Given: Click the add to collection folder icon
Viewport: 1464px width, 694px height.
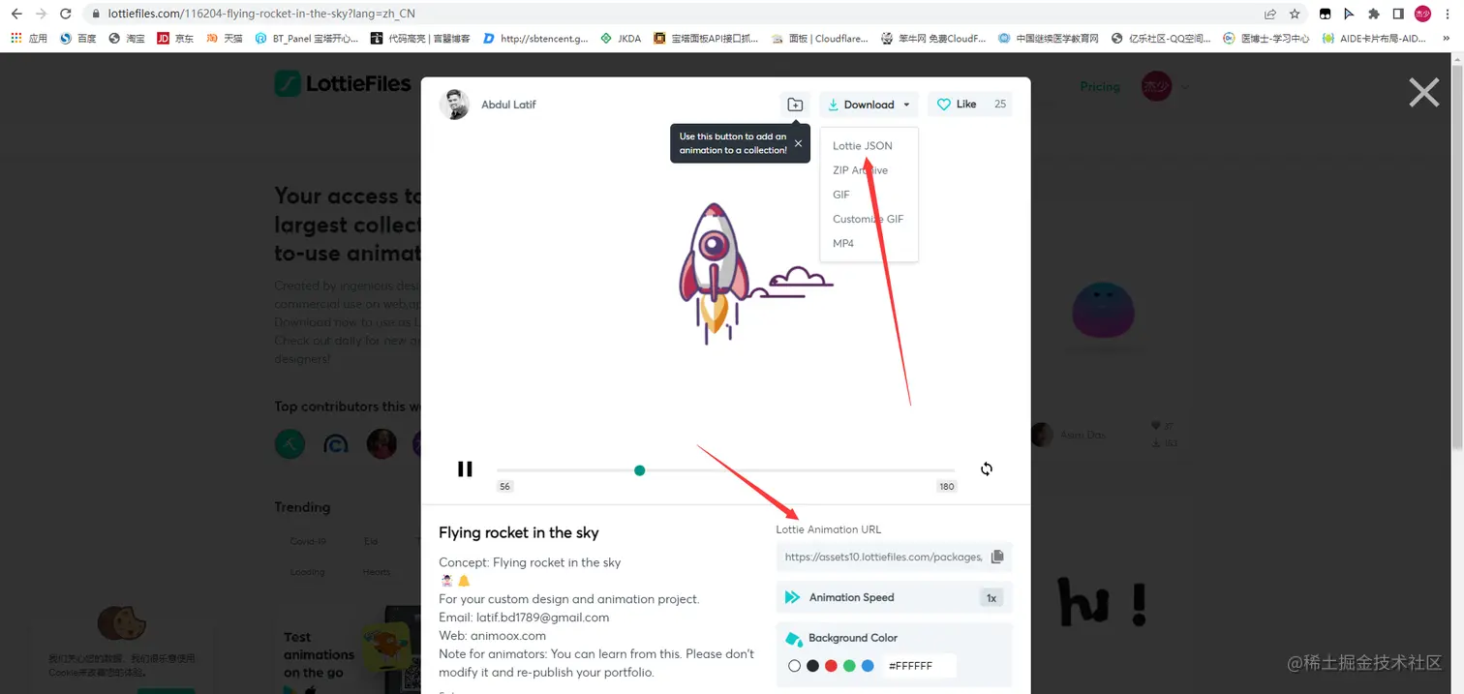Looking at the screenshot, I should click(x=795, y=105).
